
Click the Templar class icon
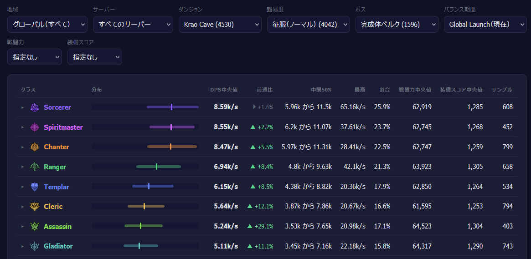coord(35,187)
